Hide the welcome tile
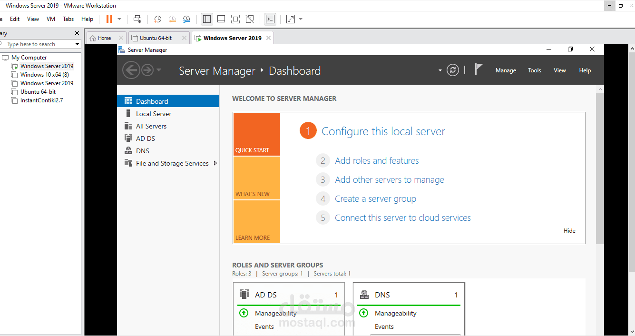 click(569, 231)
